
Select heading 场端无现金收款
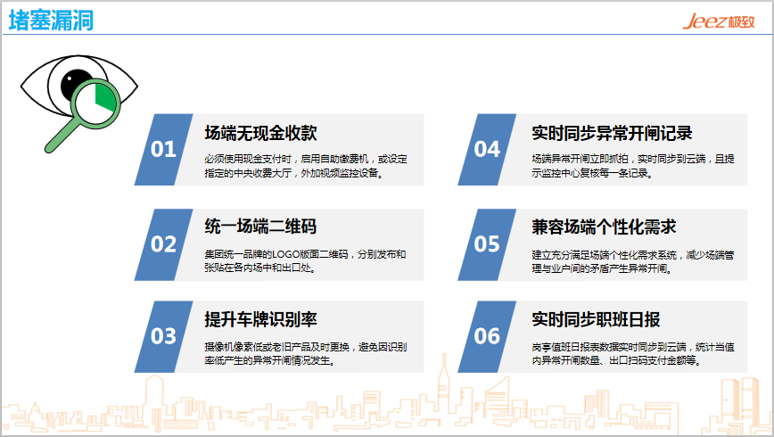[260, 133]
